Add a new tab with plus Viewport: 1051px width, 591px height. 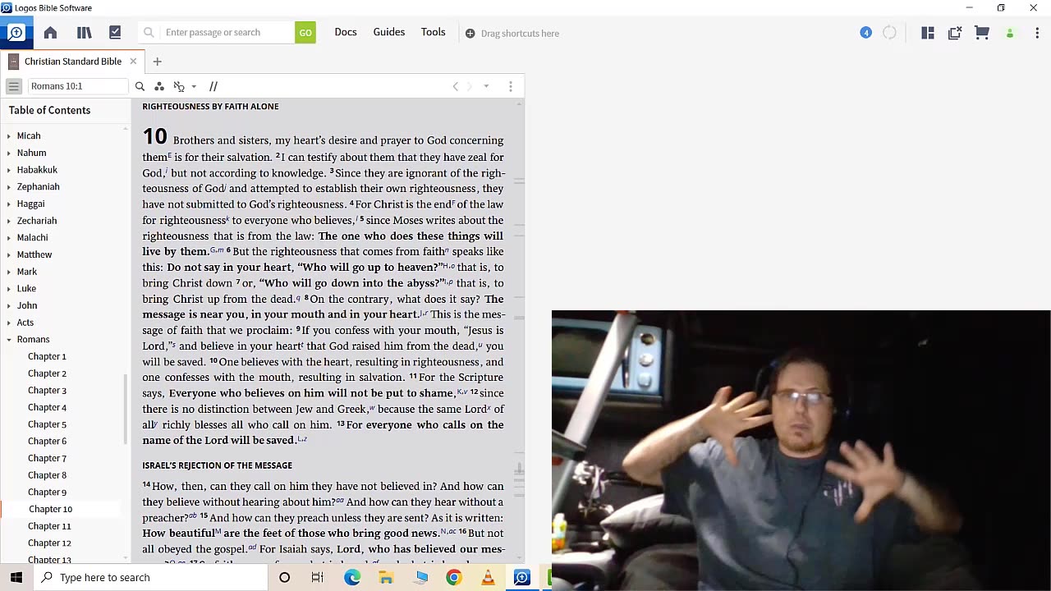pyautogui.click(x=157, y=62)
